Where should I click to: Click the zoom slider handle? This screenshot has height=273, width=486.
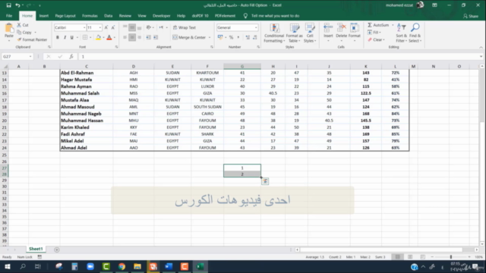[450, 257]
